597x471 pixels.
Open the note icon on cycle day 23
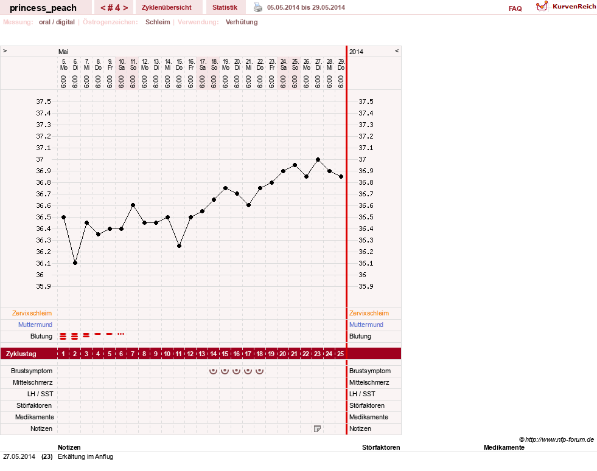(317, 429)
